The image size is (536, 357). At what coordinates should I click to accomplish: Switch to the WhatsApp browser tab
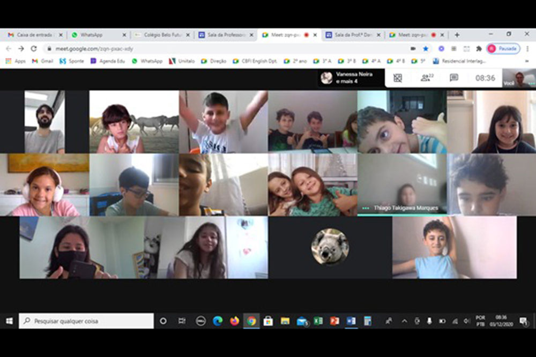[x=99, y=35]
